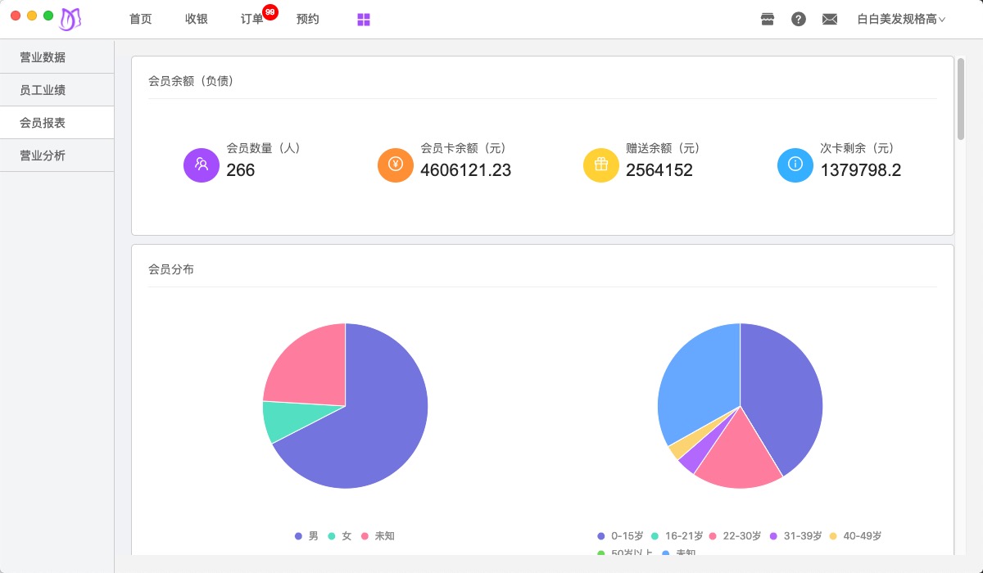Expand the 白白美发规格高 store dropdown
Screen dimensions: 983x573
(901, 20)
